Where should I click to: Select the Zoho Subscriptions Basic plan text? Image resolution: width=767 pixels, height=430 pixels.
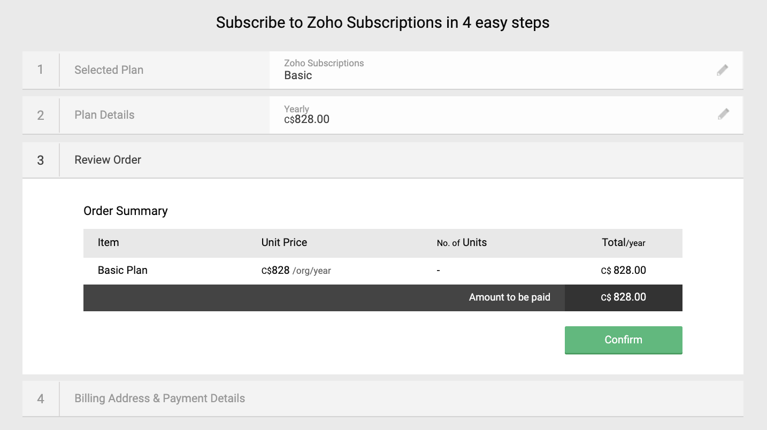tap(324, 70)
